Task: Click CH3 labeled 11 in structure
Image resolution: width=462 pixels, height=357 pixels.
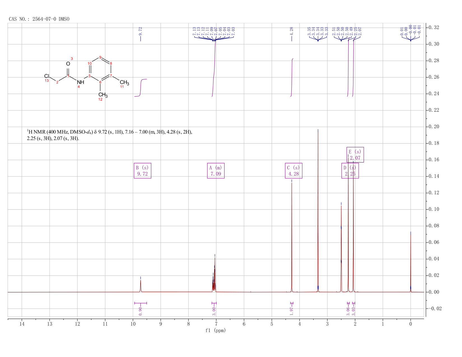Action: click(124, 83)
